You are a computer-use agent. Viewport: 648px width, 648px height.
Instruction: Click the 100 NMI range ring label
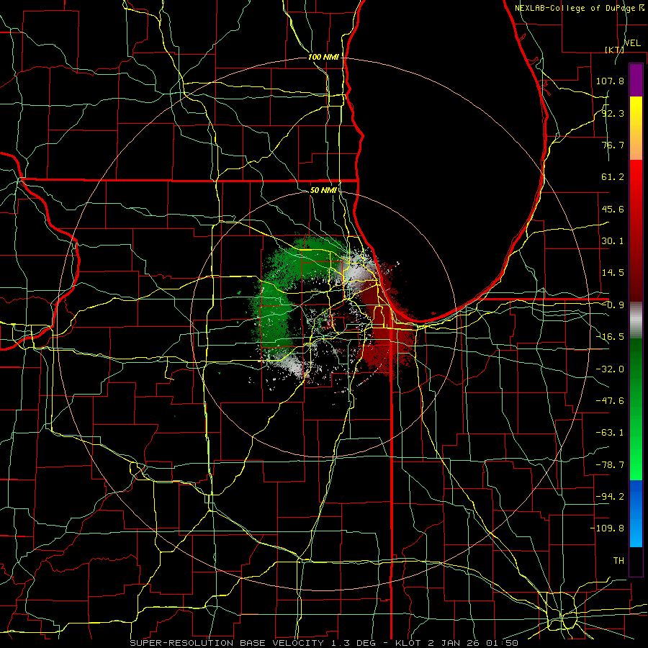coord(323,57)
